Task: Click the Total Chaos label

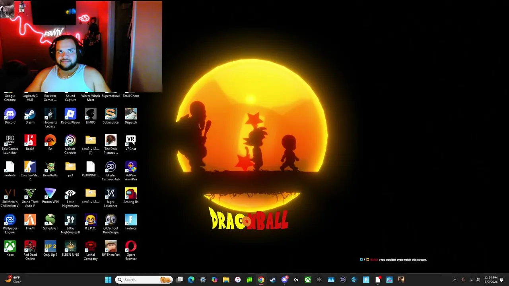Action: coord(131,96)
